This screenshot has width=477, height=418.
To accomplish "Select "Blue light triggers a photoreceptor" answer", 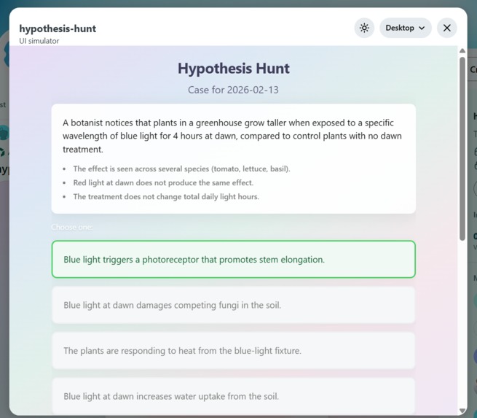I will pos(233,259).
